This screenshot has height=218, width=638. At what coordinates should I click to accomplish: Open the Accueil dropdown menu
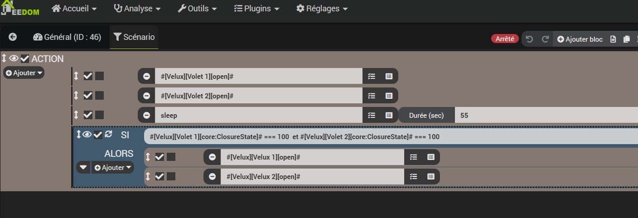pos(74,9)
